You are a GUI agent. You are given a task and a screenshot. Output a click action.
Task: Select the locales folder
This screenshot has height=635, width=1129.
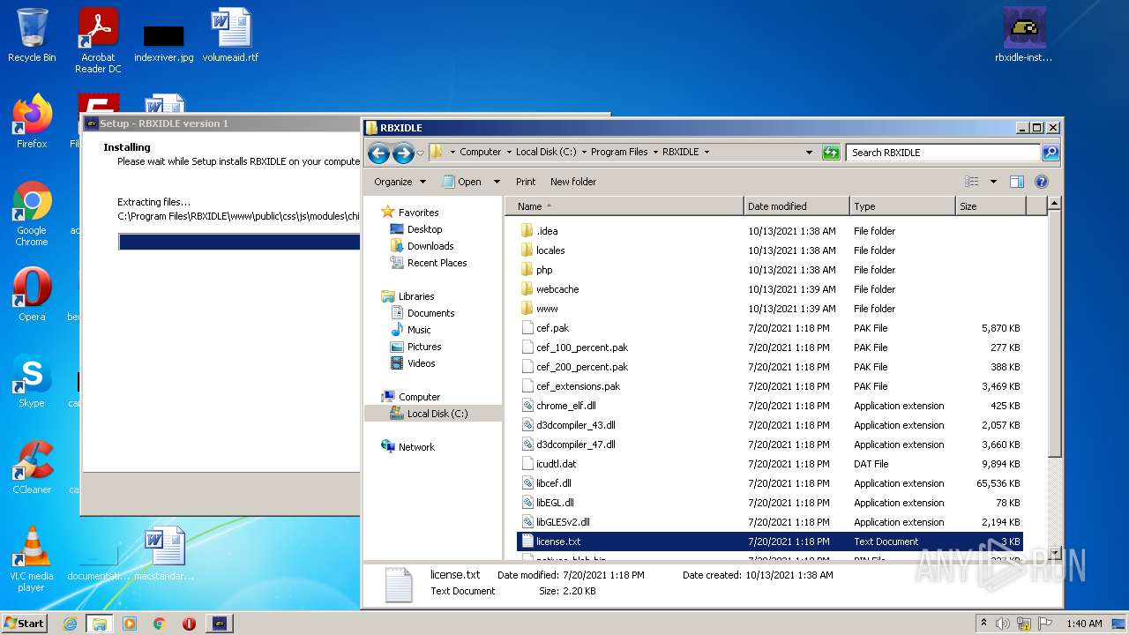coord(550,250)
